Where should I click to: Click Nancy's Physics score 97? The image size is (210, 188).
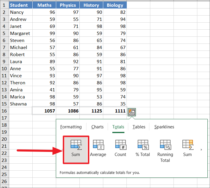(x=68, y=12)
